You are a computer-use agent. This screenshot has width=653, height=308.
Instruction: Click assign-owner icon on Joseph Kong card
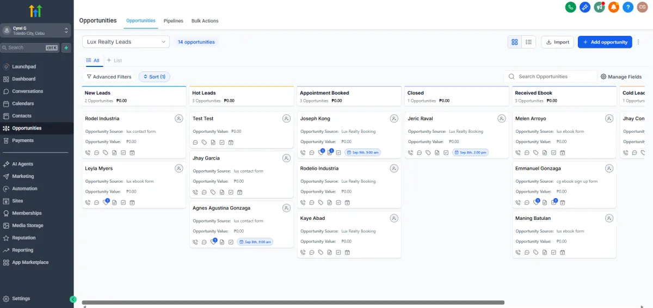click(394, 119)
